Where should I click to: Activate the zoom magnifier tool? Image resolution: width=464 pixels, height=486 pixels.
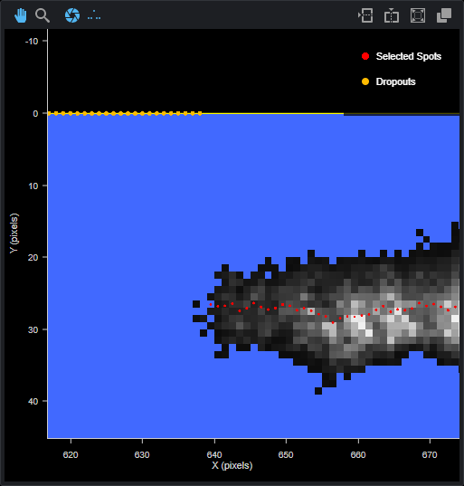coord(43,15)
